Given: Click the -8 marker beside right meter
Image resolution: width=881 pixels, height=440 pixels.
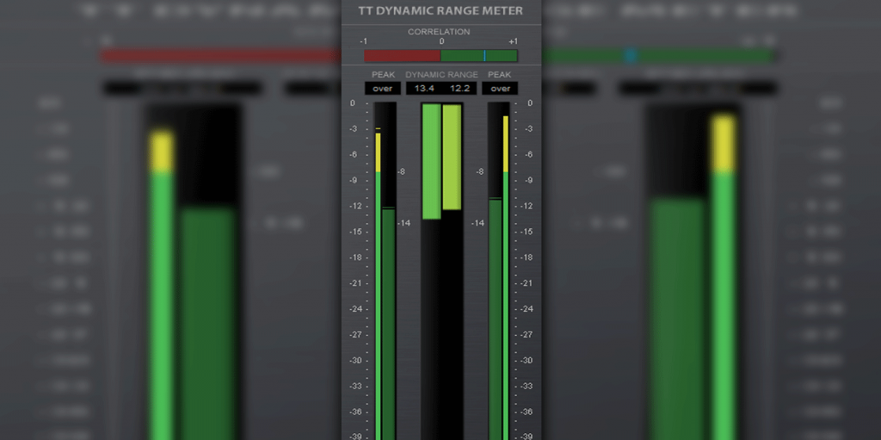Looking at the screenshot, I should 480,171.
